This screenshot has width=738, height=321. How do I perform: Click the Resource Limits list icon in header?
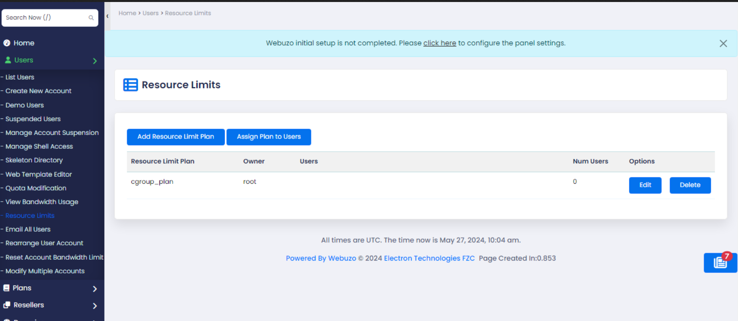point(130,85)
